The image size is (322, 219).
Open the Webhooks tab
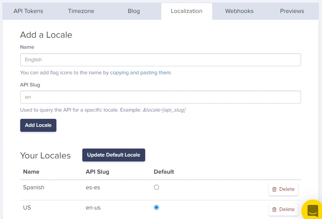click(239, 11)
